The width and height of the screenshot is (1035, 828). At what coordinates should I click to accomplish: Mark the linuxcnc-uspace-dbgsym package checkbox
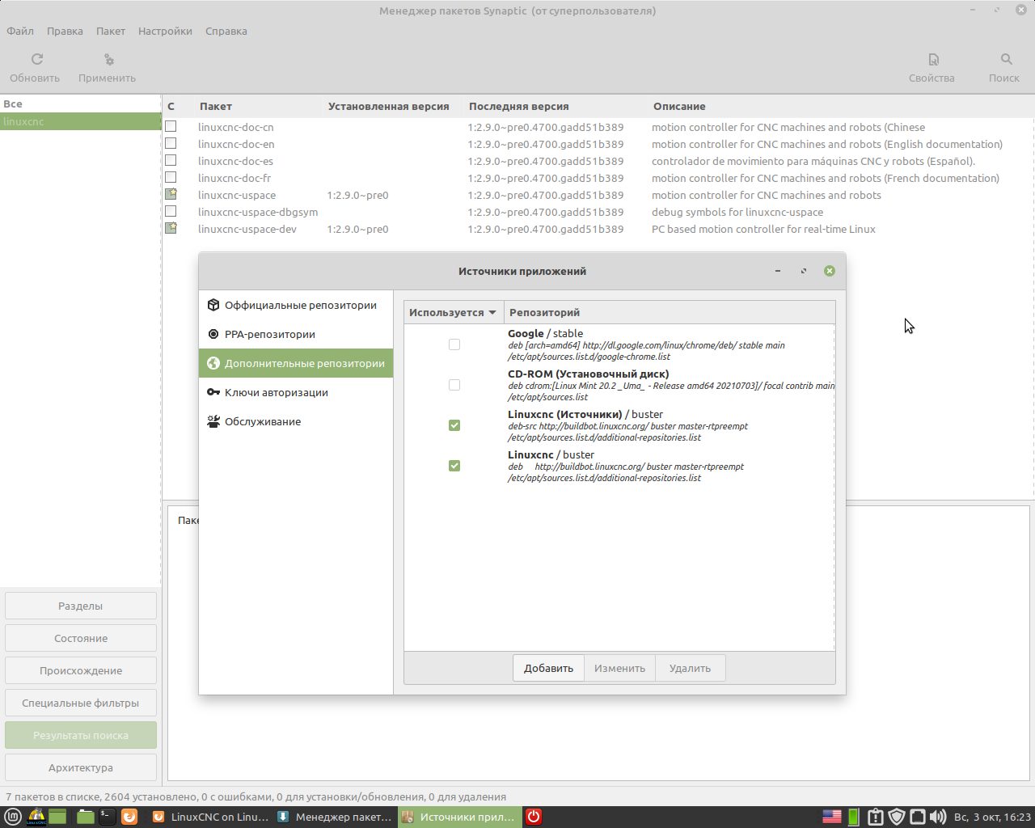pyautogui.click(x=171, y=211)
